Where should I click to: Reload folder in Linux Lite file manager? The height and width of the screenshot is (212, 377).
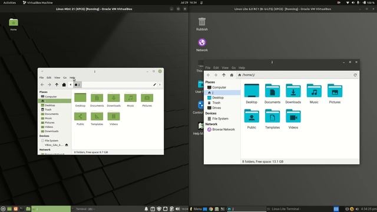355,75
